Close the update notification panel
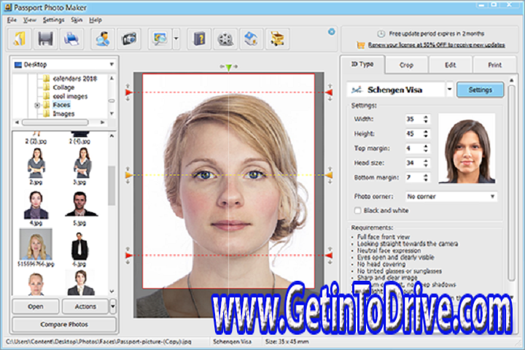 pos(332,31)
